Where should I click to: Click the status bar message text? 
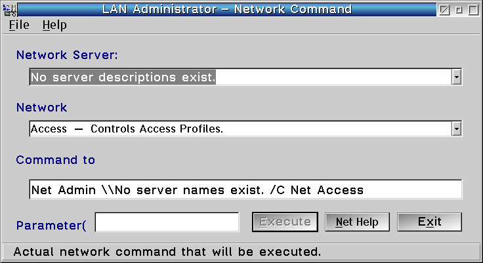coord(167,251)
